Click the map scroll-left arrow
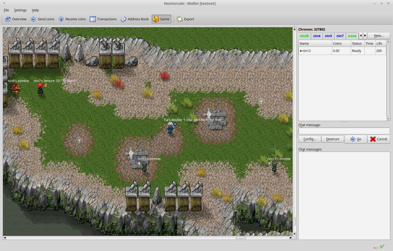The height and width of the screenshot is (251, 393). [x=5, y=238]
